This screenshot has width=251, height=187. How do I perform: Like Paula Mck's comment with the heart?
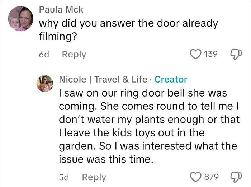pyautogui.click(x=196, y=55)
